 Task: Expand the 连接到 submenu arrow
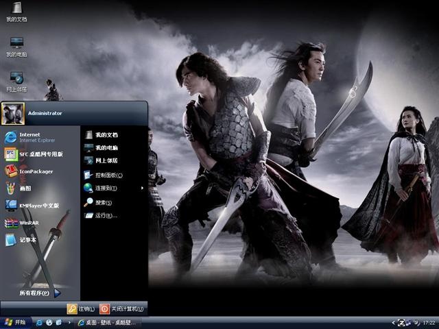[142, 188]
